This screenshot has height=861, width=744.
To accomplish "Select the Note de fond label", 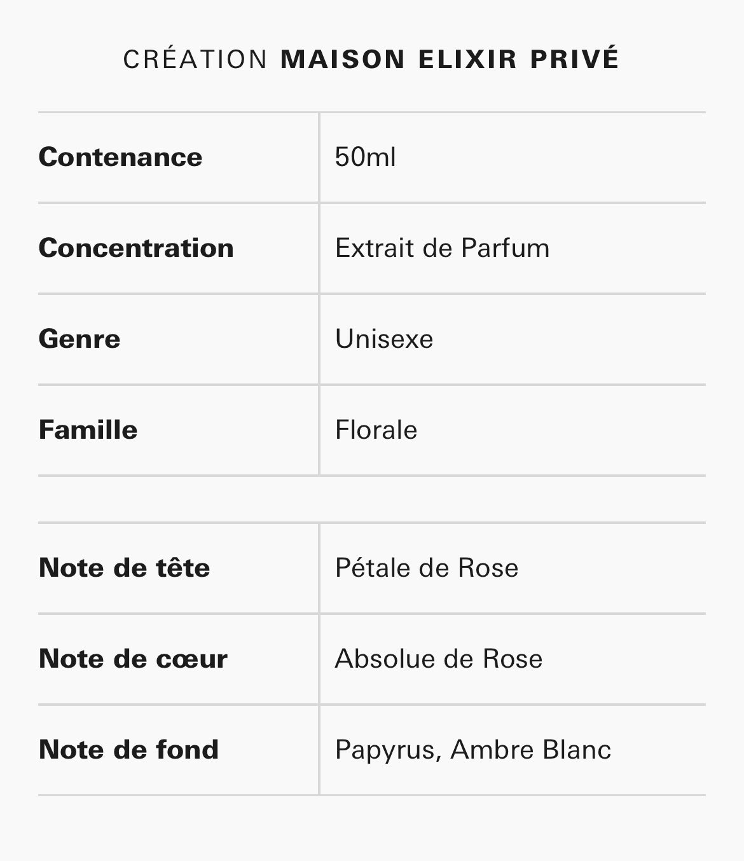I will pos(128,750).
